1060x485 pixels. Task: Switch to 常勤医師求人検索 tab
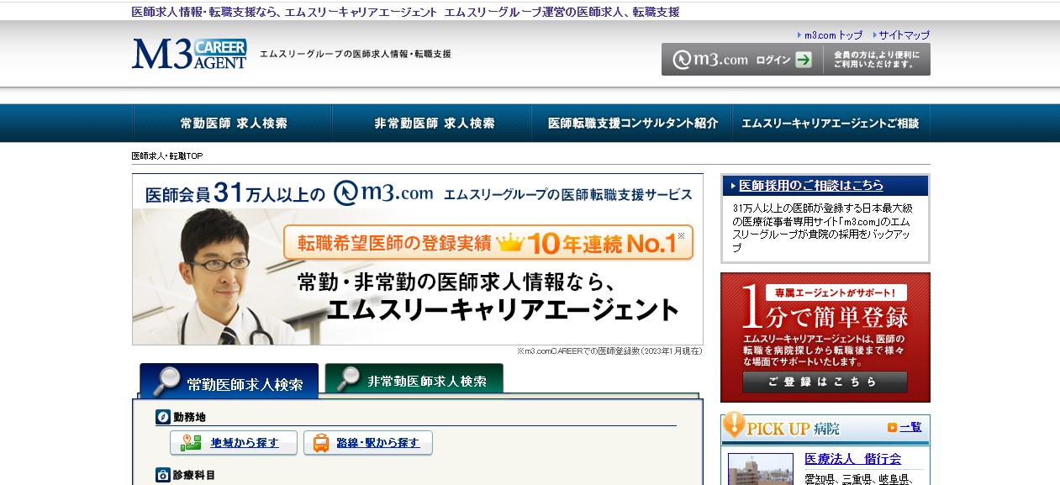point(229,382)
